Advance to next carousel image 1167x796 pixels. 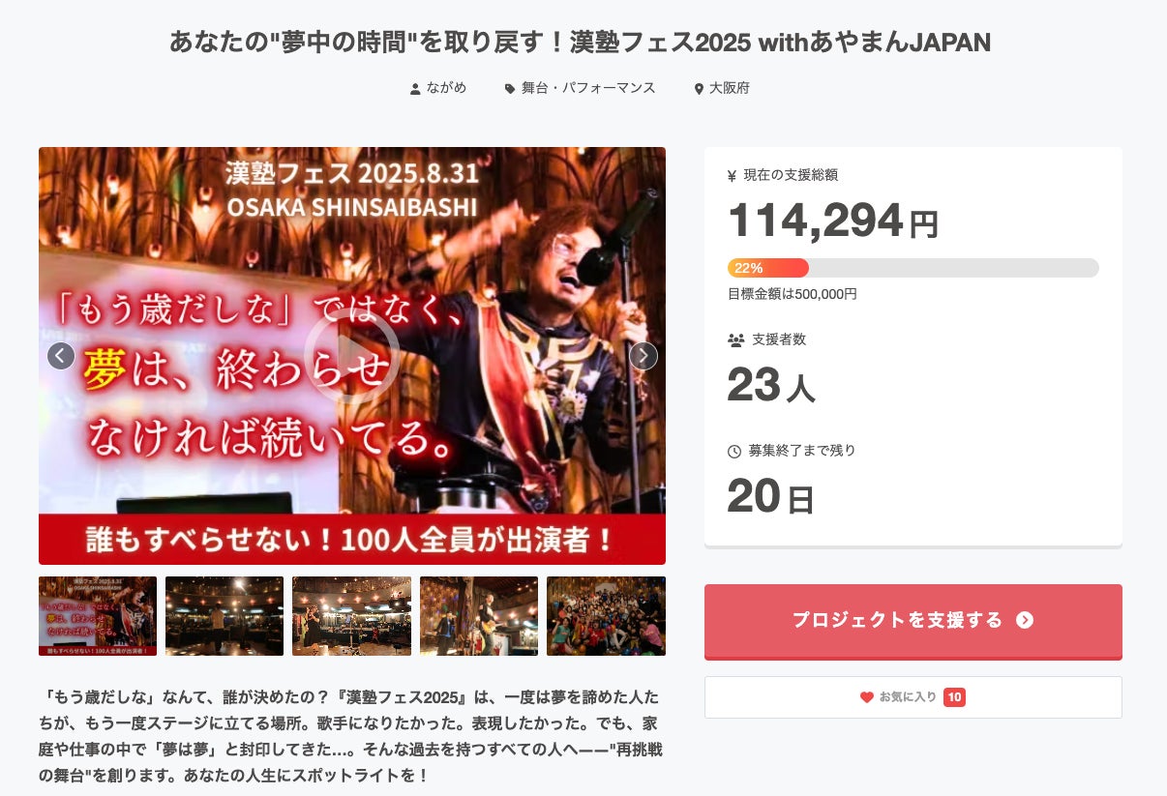tap(643, 356)
